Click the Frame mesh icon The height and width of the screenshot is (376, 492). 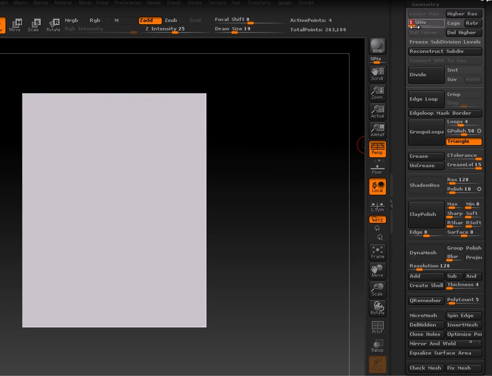(x=378, y=252)
